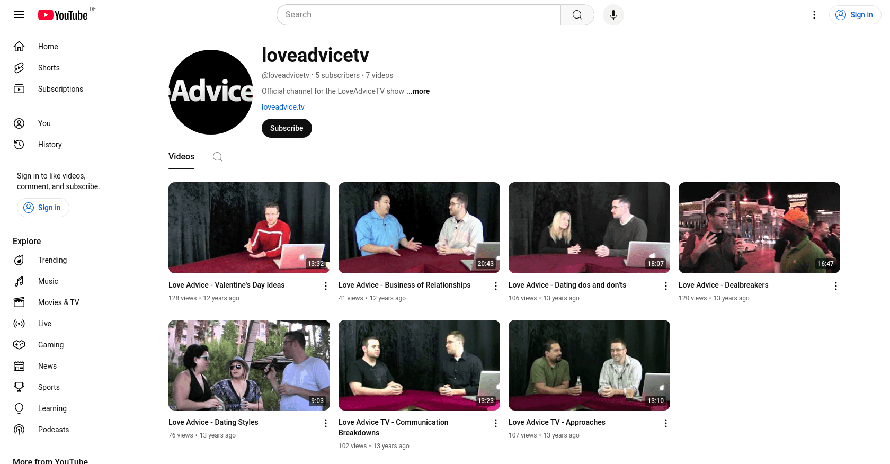This screenshot has width=890, height=464.
Task: Click the YouTube logo
Action: (x=63, y=15)
